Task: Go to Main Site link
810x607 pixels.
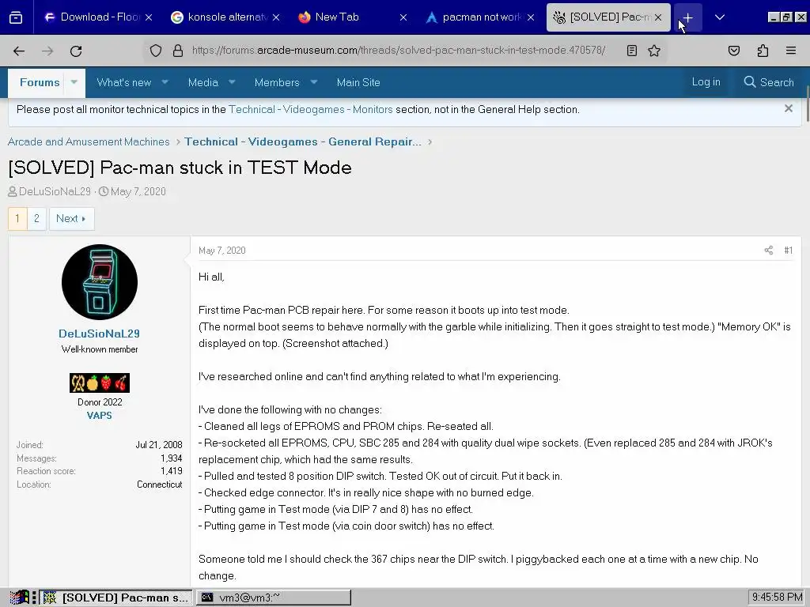Action: click(x=358, y=82)
